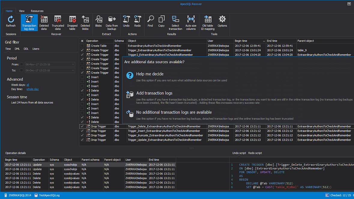Enable the From date checkbox
Screen dimensions: 354x199
[22, 65]
